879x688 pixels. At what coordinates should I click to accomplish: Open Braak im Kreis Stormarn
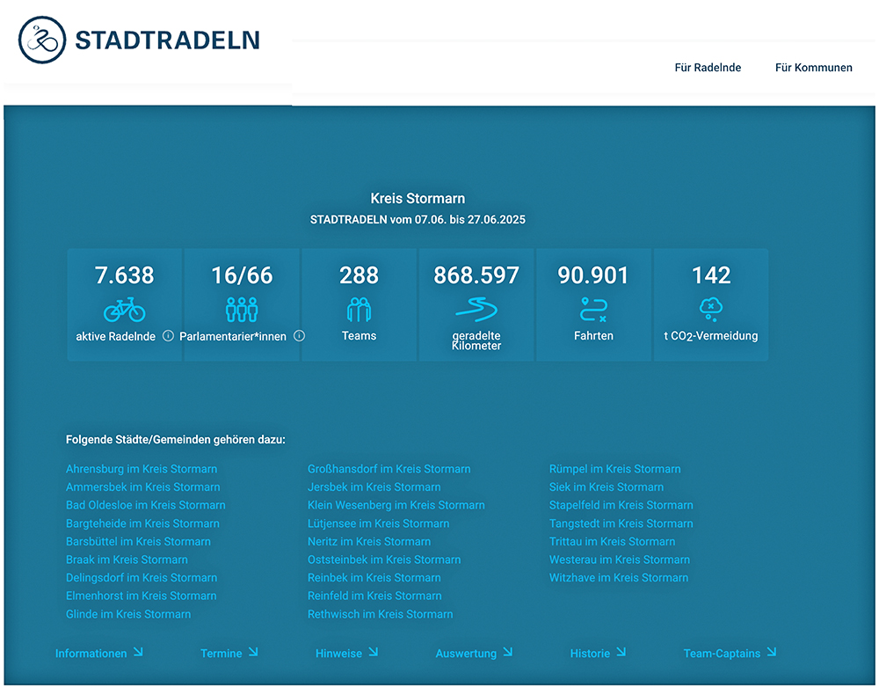pos(127,559)
